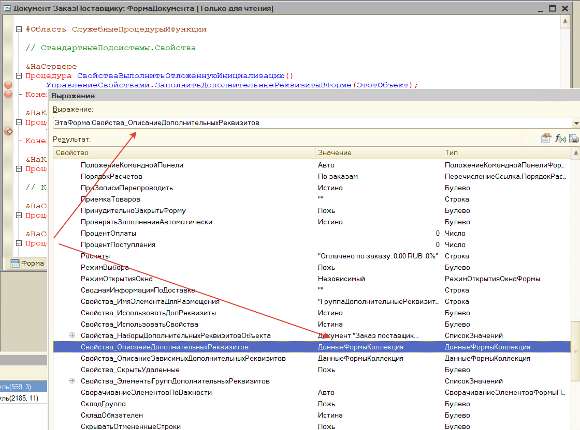Select the РежимОткрытияОкна row
The width and height of the screenshot is (580, 430).
coord(312,279)
